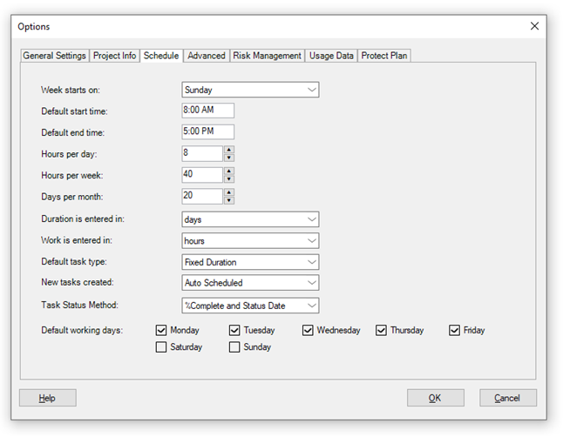Open the Risk Management tab
563x437 pixels.
pos(267,56)
